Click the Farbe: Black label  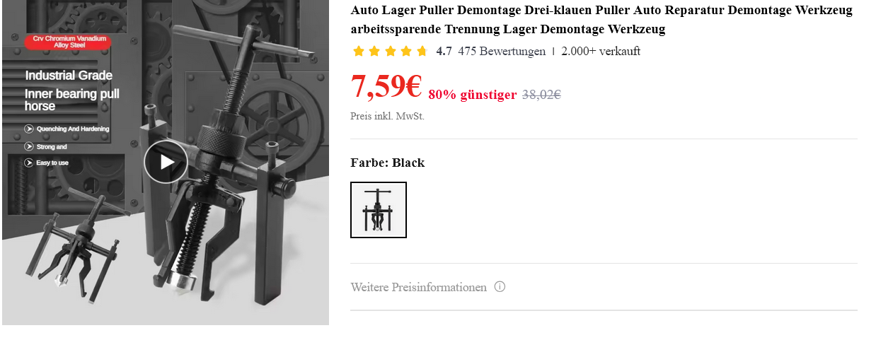pyautogui.click(x=388, y=163)
